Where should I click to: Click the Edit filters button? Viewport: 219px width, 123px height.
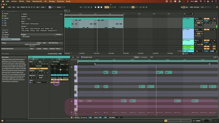pyautogui.click(x=61, y=14)
